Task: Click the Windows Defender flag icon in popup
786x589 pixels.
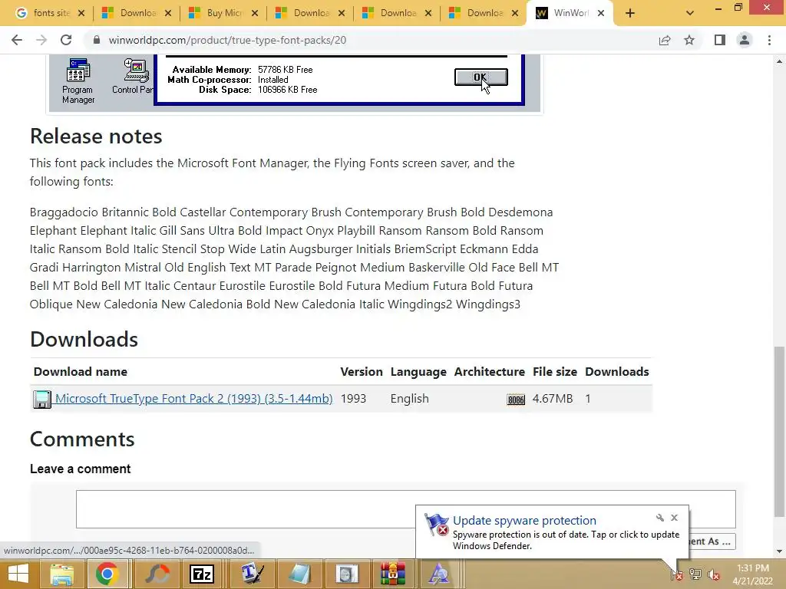Action: 436,525
